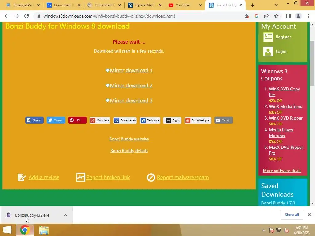Viewport: 315px width, 236px height.
Task: Show hidden system tray icons
Action: pos(264,230)
